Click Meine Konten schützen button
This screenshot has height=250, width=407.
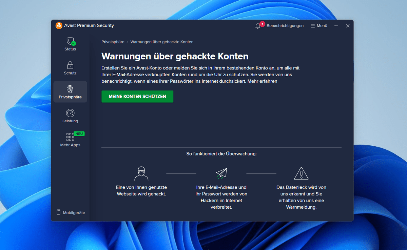click(137, 97)
